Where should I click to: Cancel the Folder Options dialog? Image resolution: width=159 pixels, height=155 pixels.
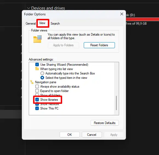tap(92, 135)
